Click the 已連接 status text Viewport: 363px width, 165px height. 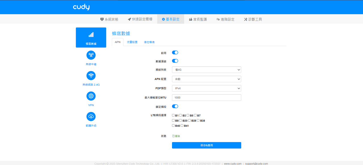click(x=176, y=136)
